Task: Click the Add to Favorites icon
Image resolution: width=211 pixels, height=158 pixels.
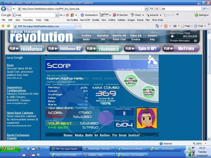Action: pyautogui.click(x=8, y=26)
